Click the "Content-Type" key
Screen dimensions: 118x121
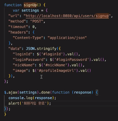(x=28, y=38)
